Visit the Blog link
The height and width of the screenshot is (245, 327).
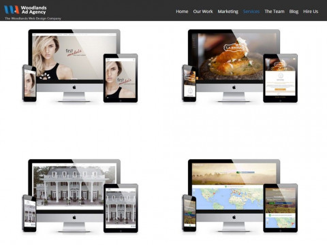click(x=294, y=12)
